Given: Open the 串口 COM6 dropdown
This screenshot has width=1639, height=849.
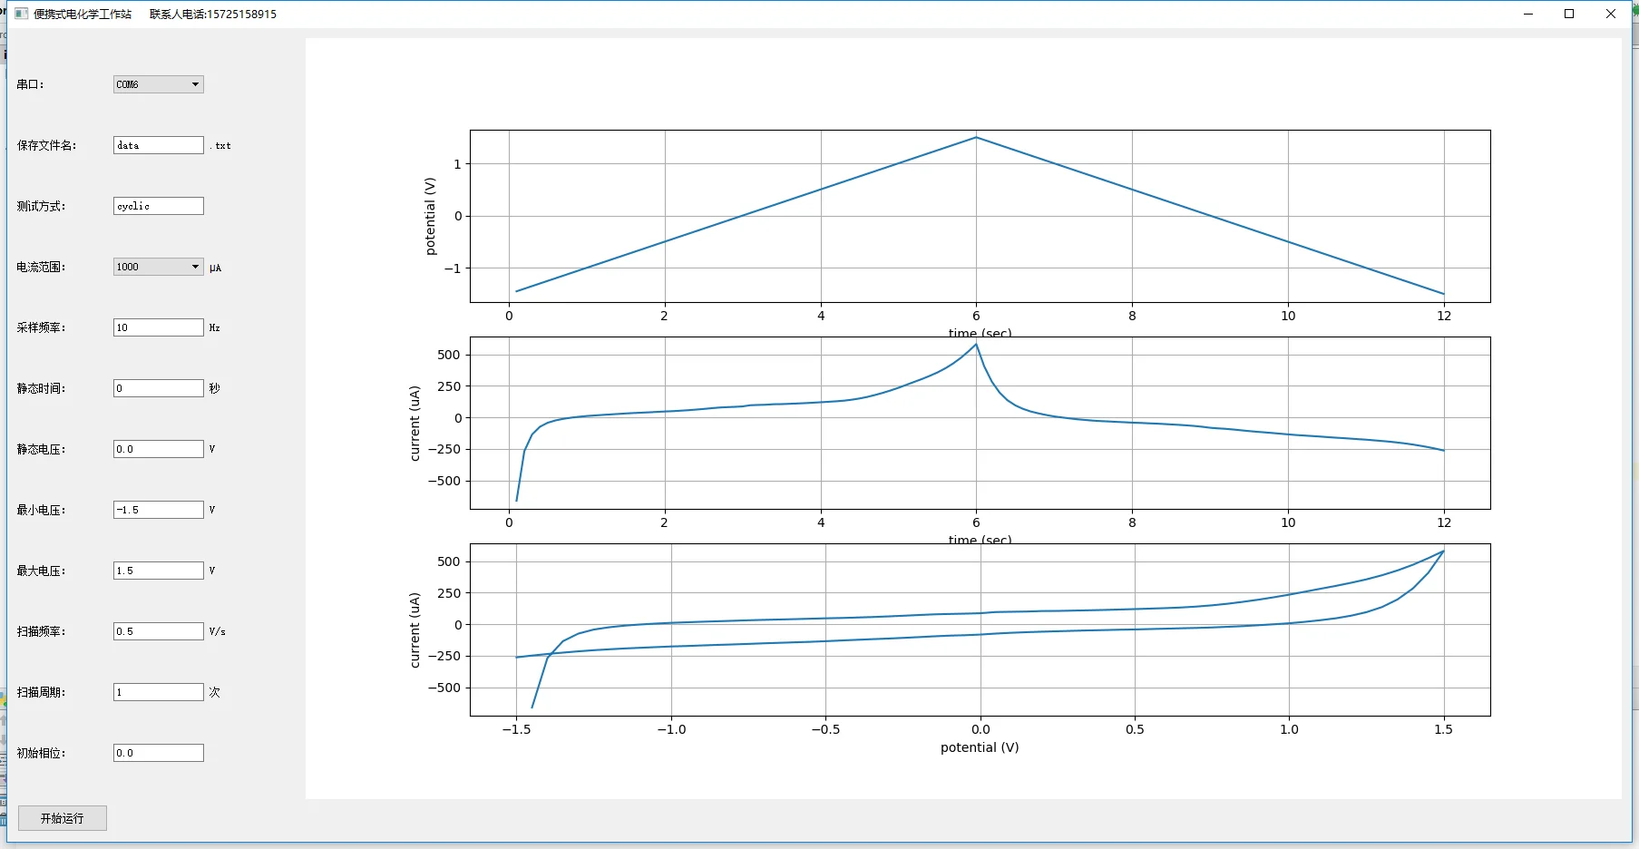Looking at the screenshot, I should (x=159, y=84).
